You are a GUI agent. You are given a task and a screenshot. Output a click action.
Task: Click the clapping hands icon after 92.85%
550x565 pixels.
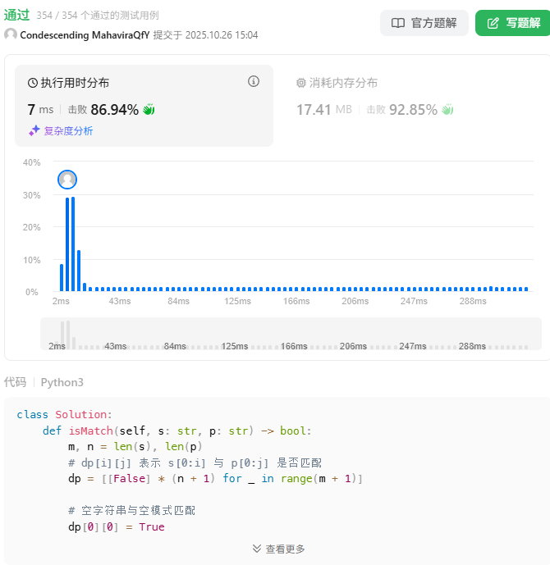[x=447, y=109]
